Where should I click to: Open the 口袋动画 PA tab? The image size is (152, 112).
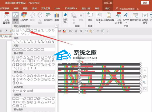click(x=71, y=8)
